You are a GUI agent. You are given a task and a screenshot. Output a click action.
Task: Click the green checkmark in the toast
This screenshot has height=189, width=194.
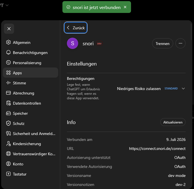point(68,7)
